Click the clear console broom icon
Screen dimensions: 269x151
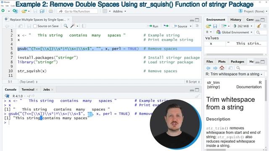[x=197, y=96]
